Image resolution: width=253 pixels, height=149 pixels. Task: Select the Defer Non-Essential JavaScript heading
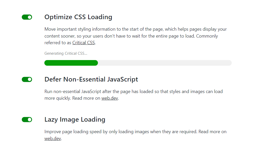click(x=91, y=79)
